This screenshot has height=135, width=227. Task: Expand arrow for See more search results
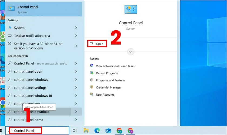coord(76,63)
